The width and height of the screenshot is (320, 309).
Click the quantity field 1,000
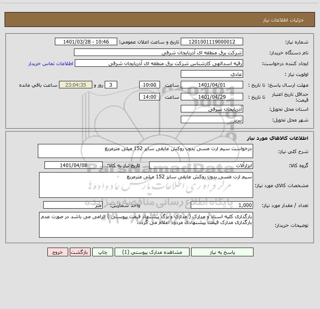(x=222, y=205)
